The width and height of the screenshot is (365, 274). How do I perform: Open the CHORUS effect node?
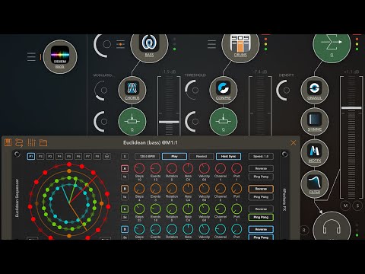(x=132, y=90)
